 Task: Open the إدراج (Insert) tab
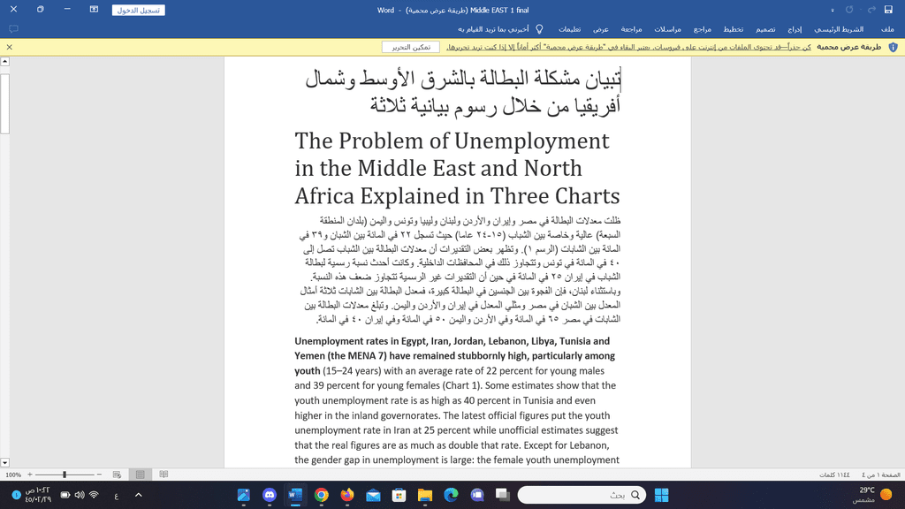tap(795, 29)
